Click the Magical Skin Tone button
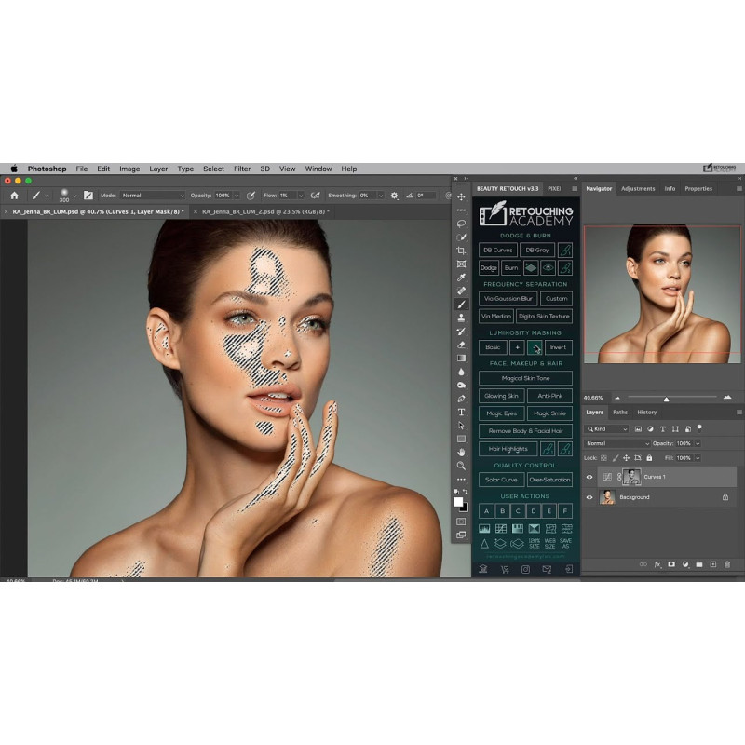The width and height of the screenshot is (745, 745). pyautogui.click(x=525, y=378)
